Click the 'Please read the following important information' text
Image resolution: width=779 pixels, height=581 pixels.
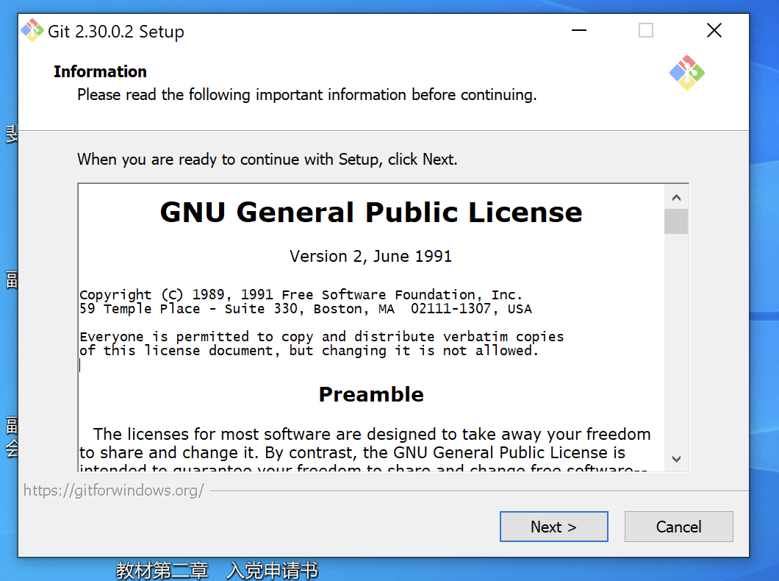point(307,94)
